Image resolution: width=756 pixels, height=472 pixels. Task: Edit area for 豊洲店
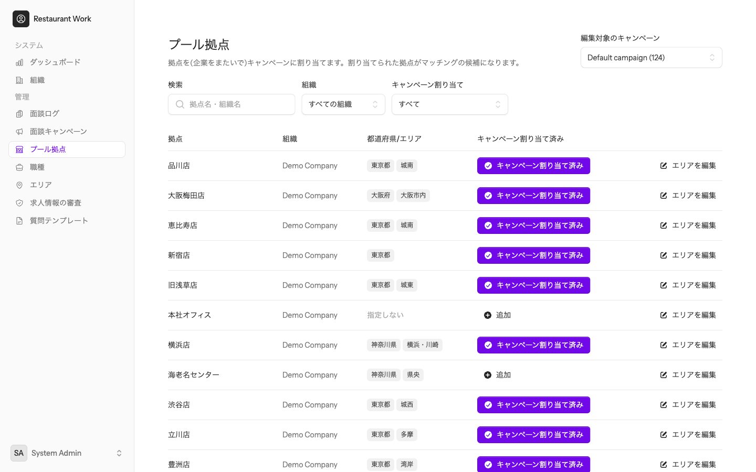click(688, 464)
